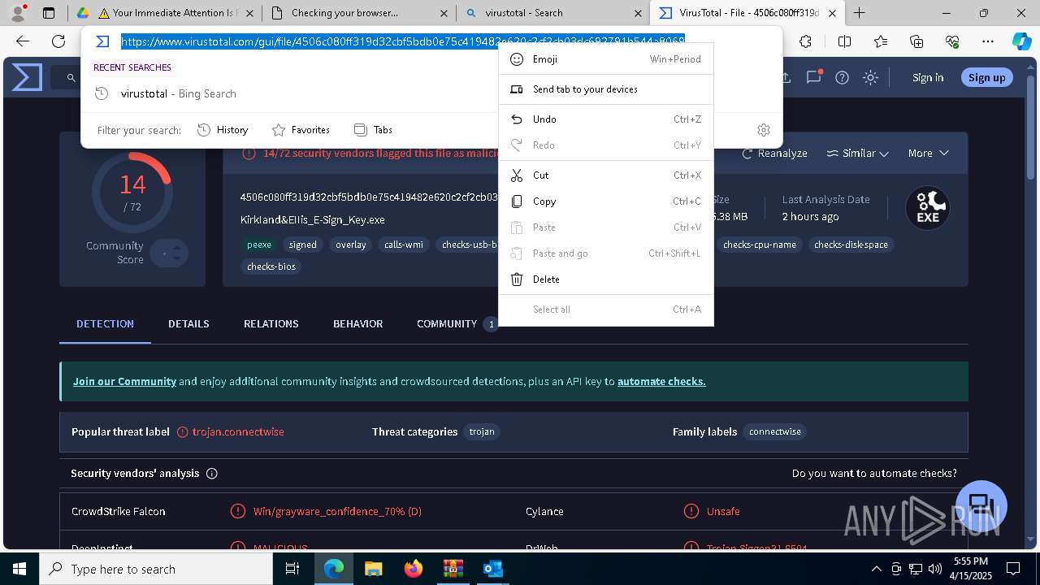Open WinRAR from the taskbar
Viewport: 1040px width, 585px height.
(453, 569)
